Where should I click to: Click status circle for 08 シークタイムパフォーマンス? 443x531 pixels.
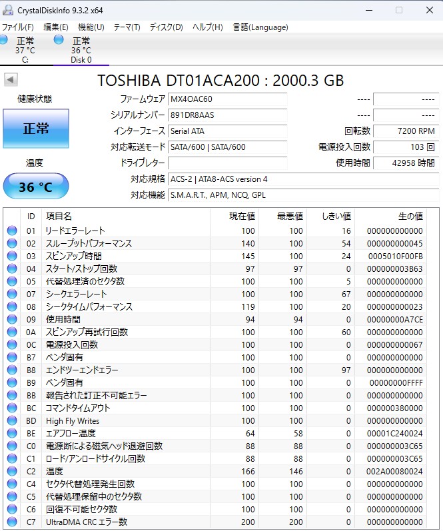coord(12,306)
